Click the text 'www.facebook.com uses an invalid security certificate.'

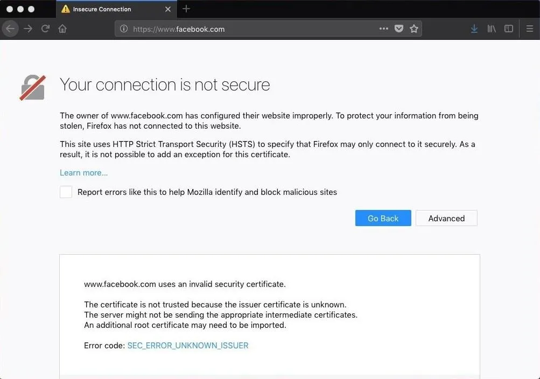[185, 284]
